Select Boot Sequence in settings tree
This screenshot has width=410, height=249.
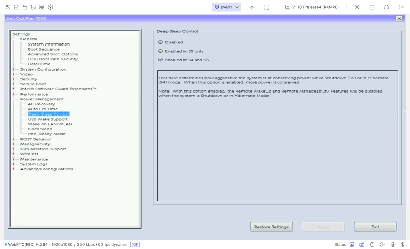(x=44, y=49)
